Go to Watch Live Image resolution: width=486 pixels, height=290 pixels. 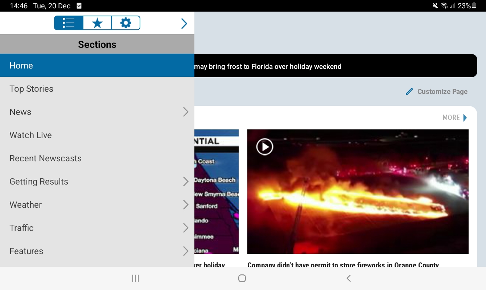(x=97, y=135)
